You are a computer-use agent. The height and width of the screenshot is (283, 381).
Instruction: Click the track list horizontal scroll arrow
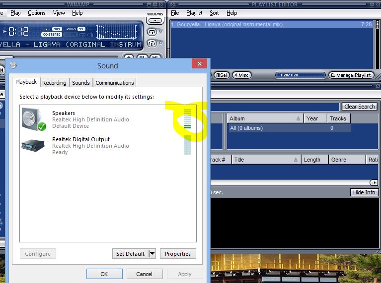[x=374, y=182]
